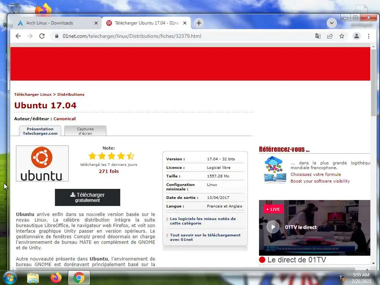Screen dimensions: 380x285
Task: Click the 271 fois download count
Action: click(x=109, y=171)
